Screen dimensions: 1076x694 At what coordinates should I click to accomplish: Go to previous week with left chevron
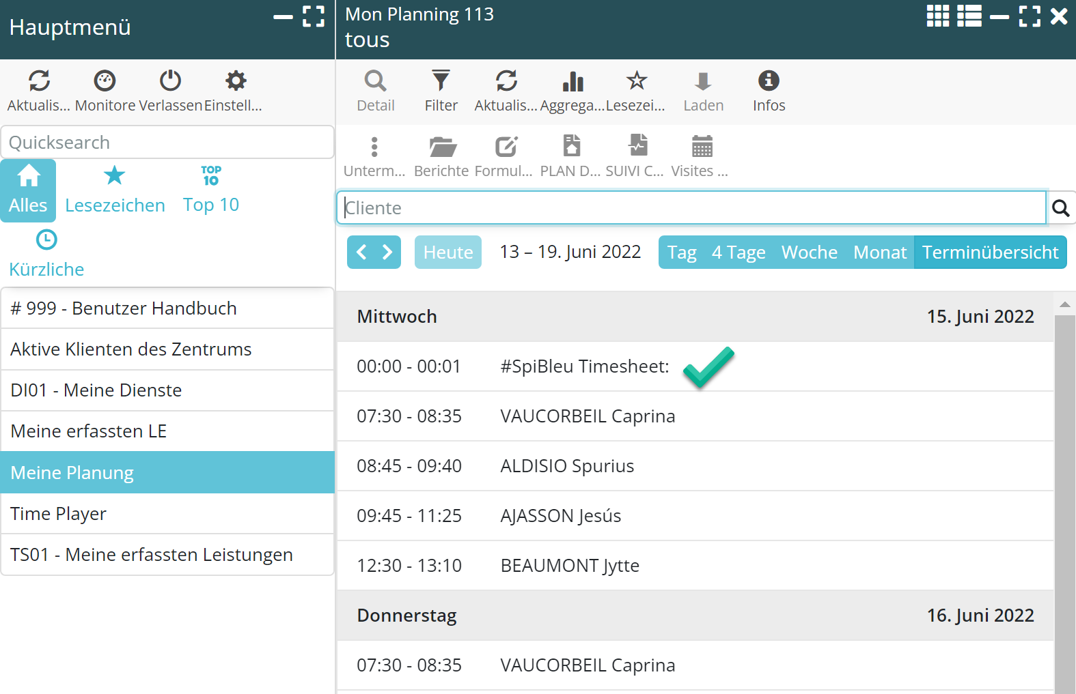[x=361, y=252]
